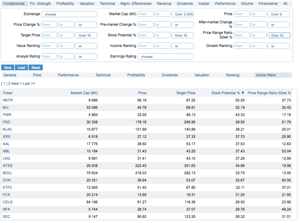Open the Volume filter tab
The image size is (300, 223).
click(x=247, y=4)
